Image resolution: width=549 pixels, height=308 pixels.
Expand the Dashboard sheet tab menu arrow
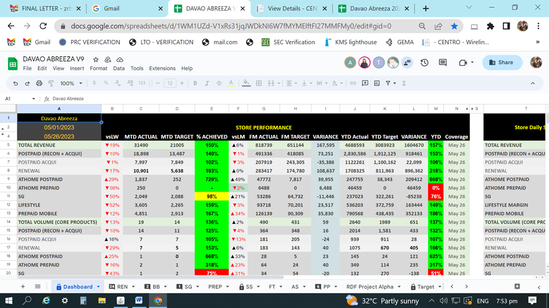point(98,287)
